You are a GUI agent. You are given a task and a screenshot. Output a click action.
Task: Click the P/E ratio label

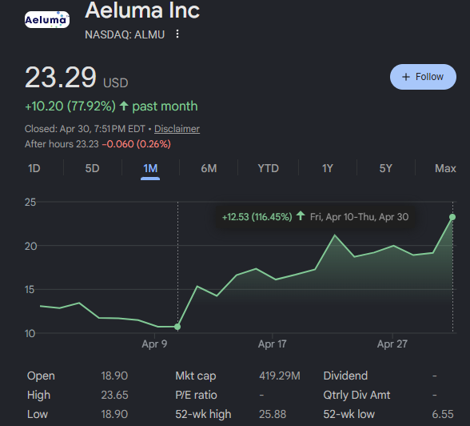pos(196,395)
